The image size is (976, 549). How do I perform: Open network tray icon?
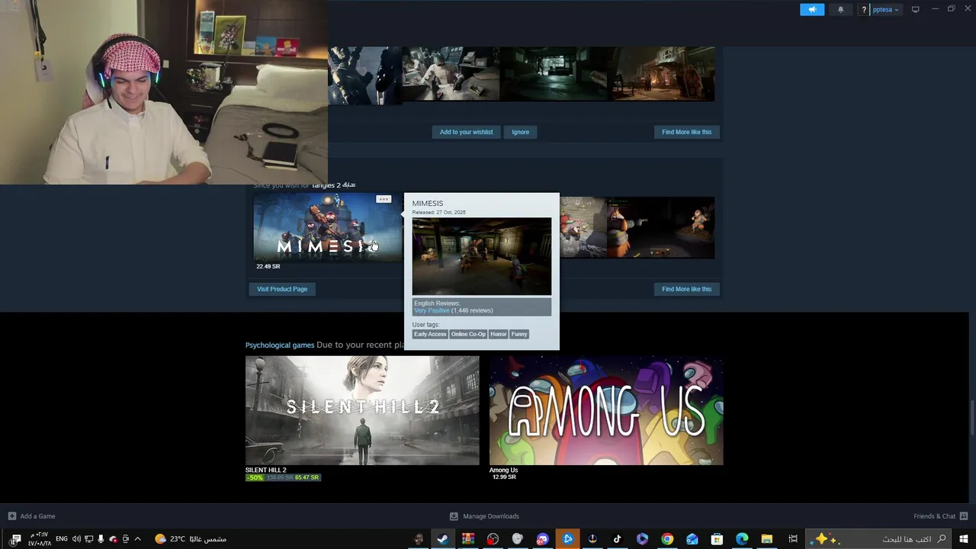click(88, 539)
